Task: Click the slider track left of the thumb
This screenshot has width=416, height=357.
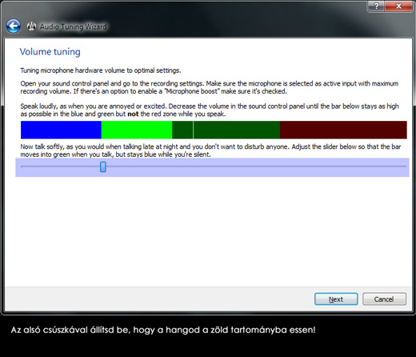Action: tap(60, 166)
